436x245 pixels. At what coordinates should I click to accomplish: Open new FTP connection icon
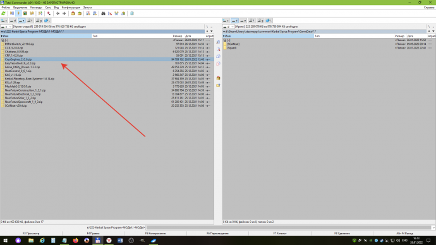95,13
